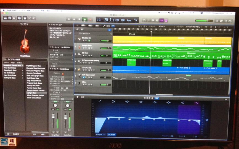Collapse the クイックヘルプ section
This screenshot has height=149, width=239.
50,25
